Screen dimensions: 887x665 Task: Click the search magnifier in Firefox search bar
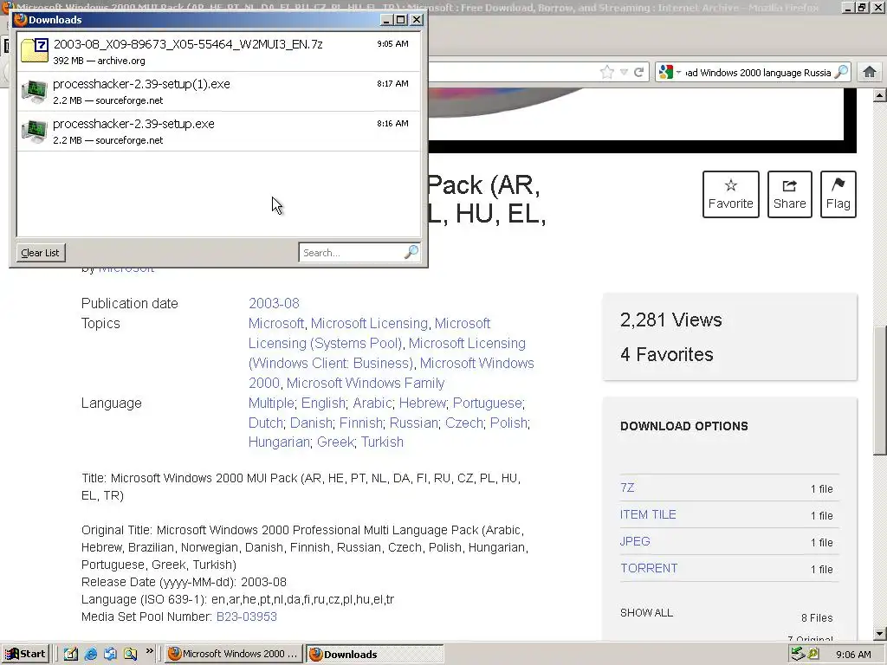point(841,72)
